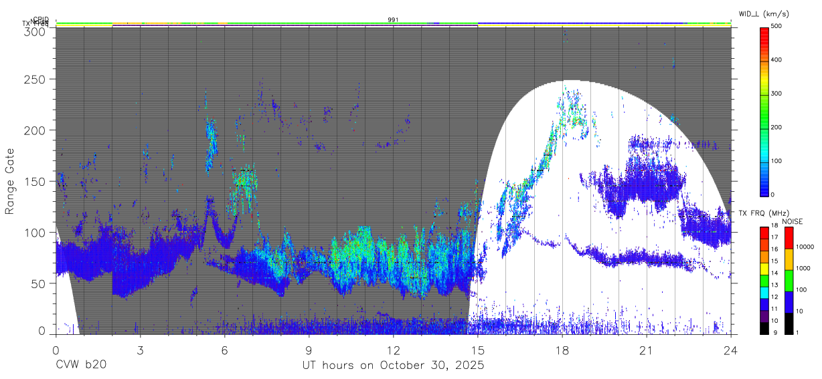822x379 pixels.
Task: Click the '12' label on TX FRQ legend
Action: pos(774,297)
